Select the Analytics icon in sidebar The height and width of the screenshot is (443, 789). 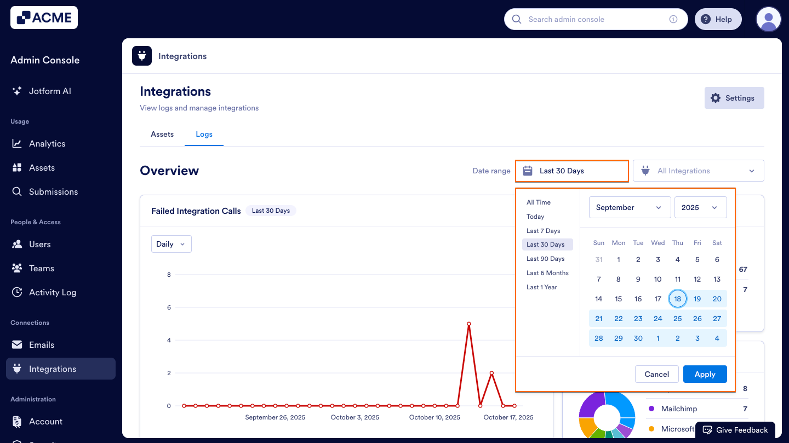pyautogui.click(x=17, y=143)
